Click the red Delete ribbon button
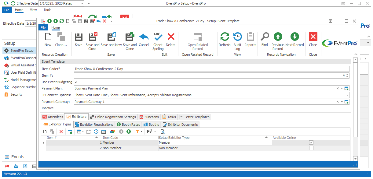373x179 pixels. pyautogui.click(x=171, y=40)
